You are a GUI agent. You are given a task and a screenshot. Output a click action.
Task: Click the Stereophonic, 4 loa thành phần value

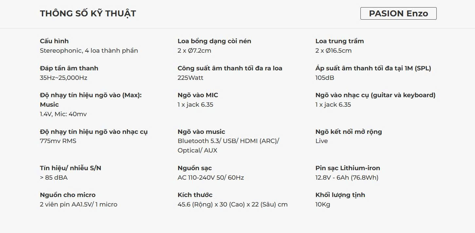tap(89, 50)
